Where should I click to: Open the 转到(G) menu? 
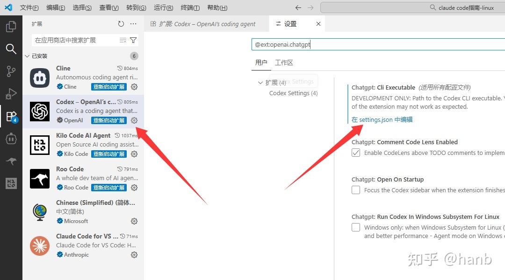(x=136, y=7)
